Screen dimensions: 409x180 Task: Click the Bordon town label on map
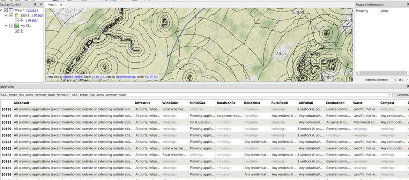(327, 77)
